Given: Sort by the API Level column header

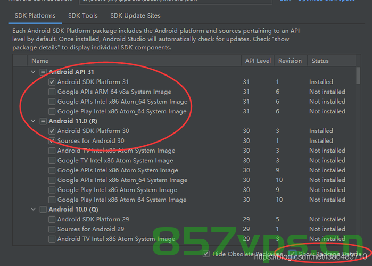Looking at the screenshot, I should point(258,61).
